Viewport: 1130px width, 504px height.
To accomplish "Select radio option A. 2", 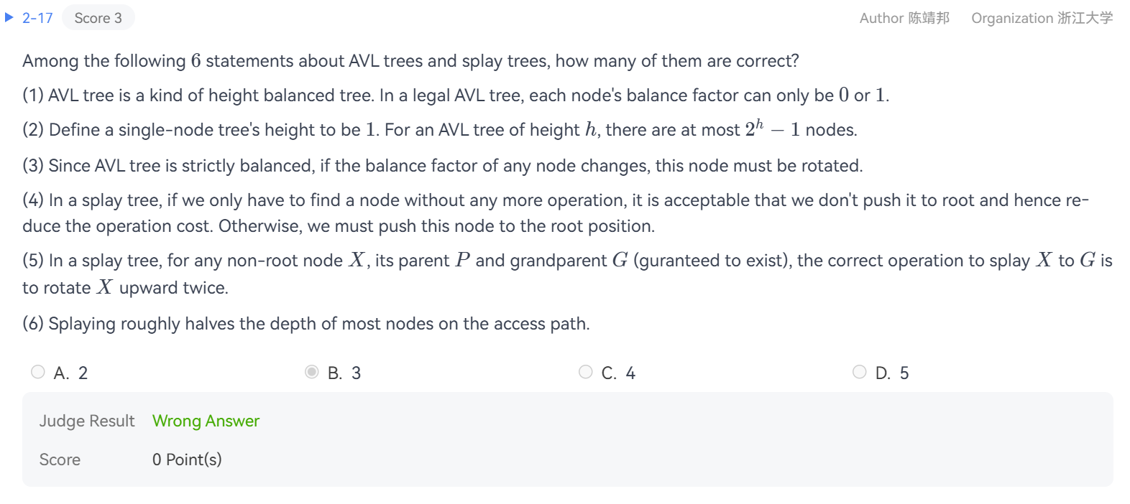I will point(38,372).
